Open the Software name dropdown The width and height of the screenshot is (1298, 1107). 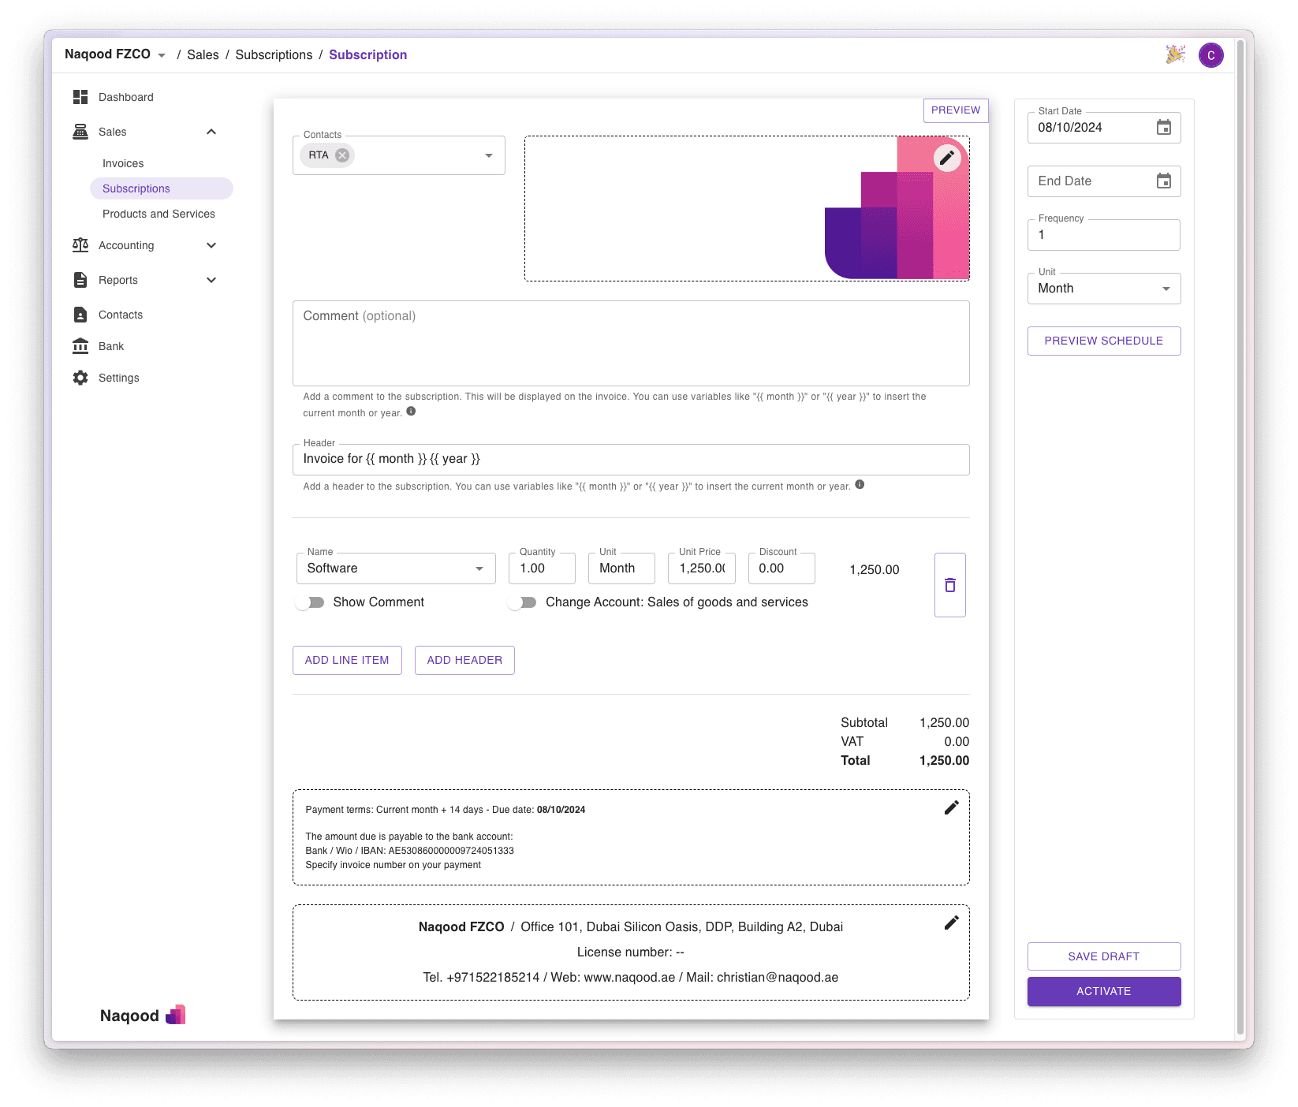pyautogui.click(x=479, y=568)
